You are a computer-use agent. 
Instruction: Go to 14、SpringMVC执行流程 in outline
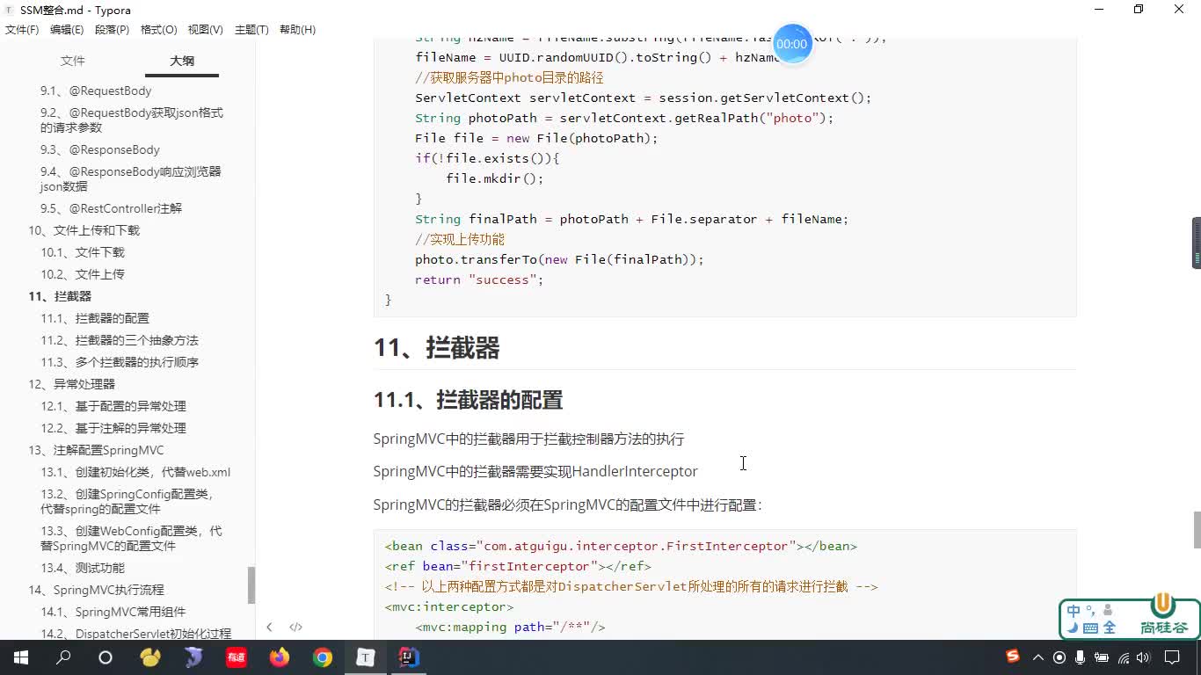point(96,590)
